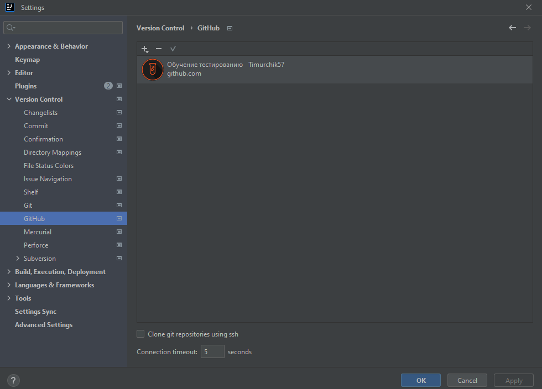Open Keymap settings page
The image size is (542, 389).
click(x=27, y=60)
